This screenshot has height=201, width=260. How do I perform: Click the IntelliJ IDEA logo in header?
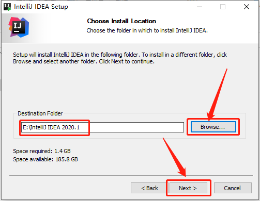pos(19,27)
